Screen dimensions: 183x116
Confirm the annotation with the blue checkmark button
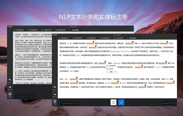pyautogui.click(x=121, y=103)
